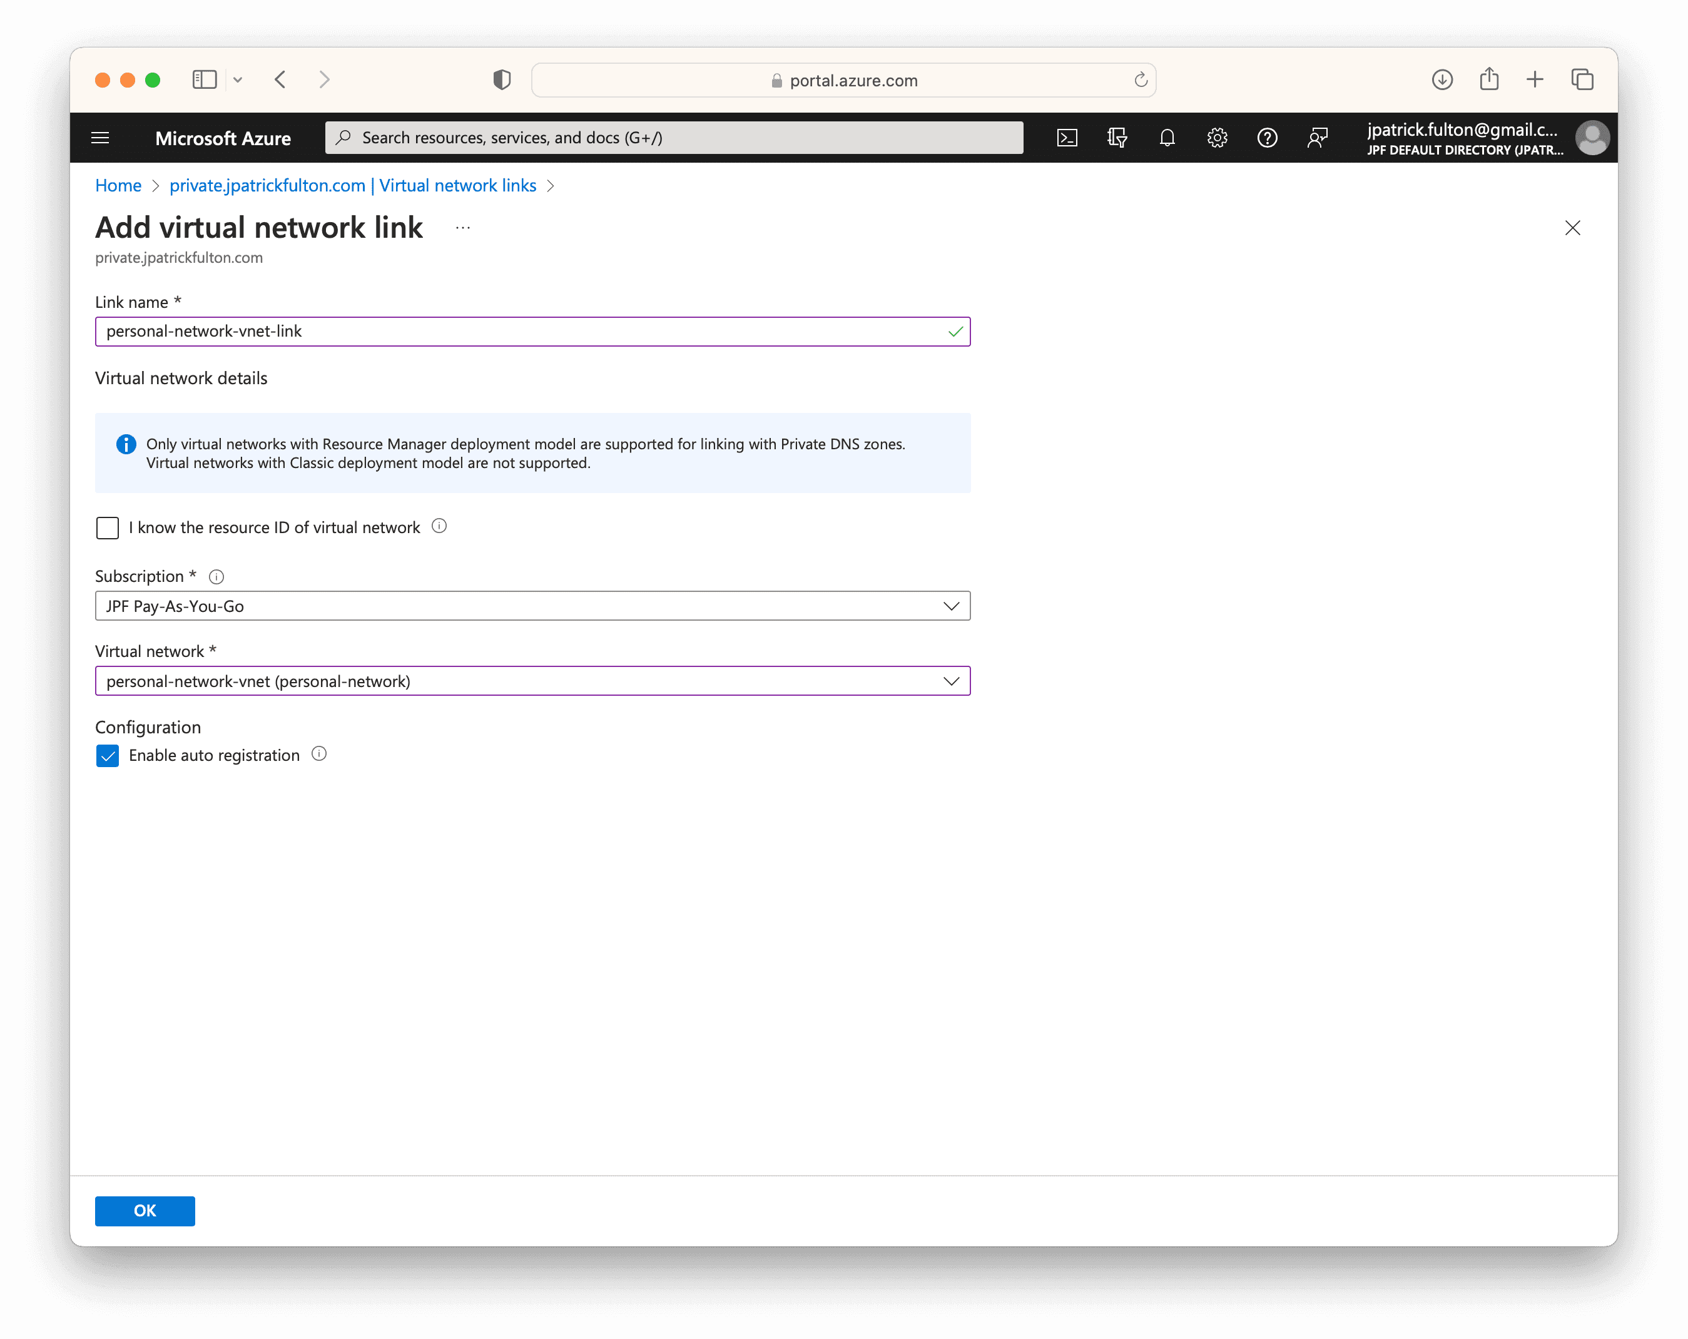Image resolution: width=1688 pixels, height=1339 pixels.
Task: Close the Add virtual network link pane
Action: 1572,228
